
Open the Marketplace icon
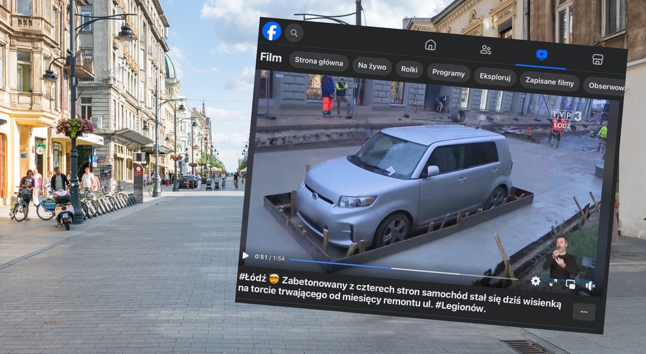tap(597, 59)
